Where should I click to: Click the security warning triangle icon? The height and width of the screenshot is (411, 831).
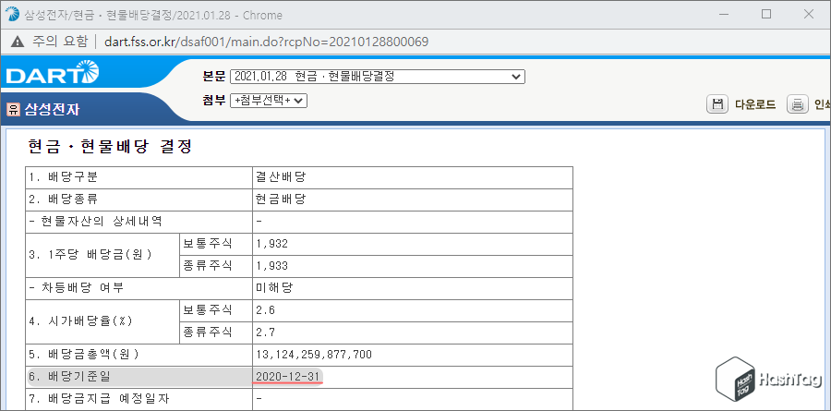[x=18, y=42]
